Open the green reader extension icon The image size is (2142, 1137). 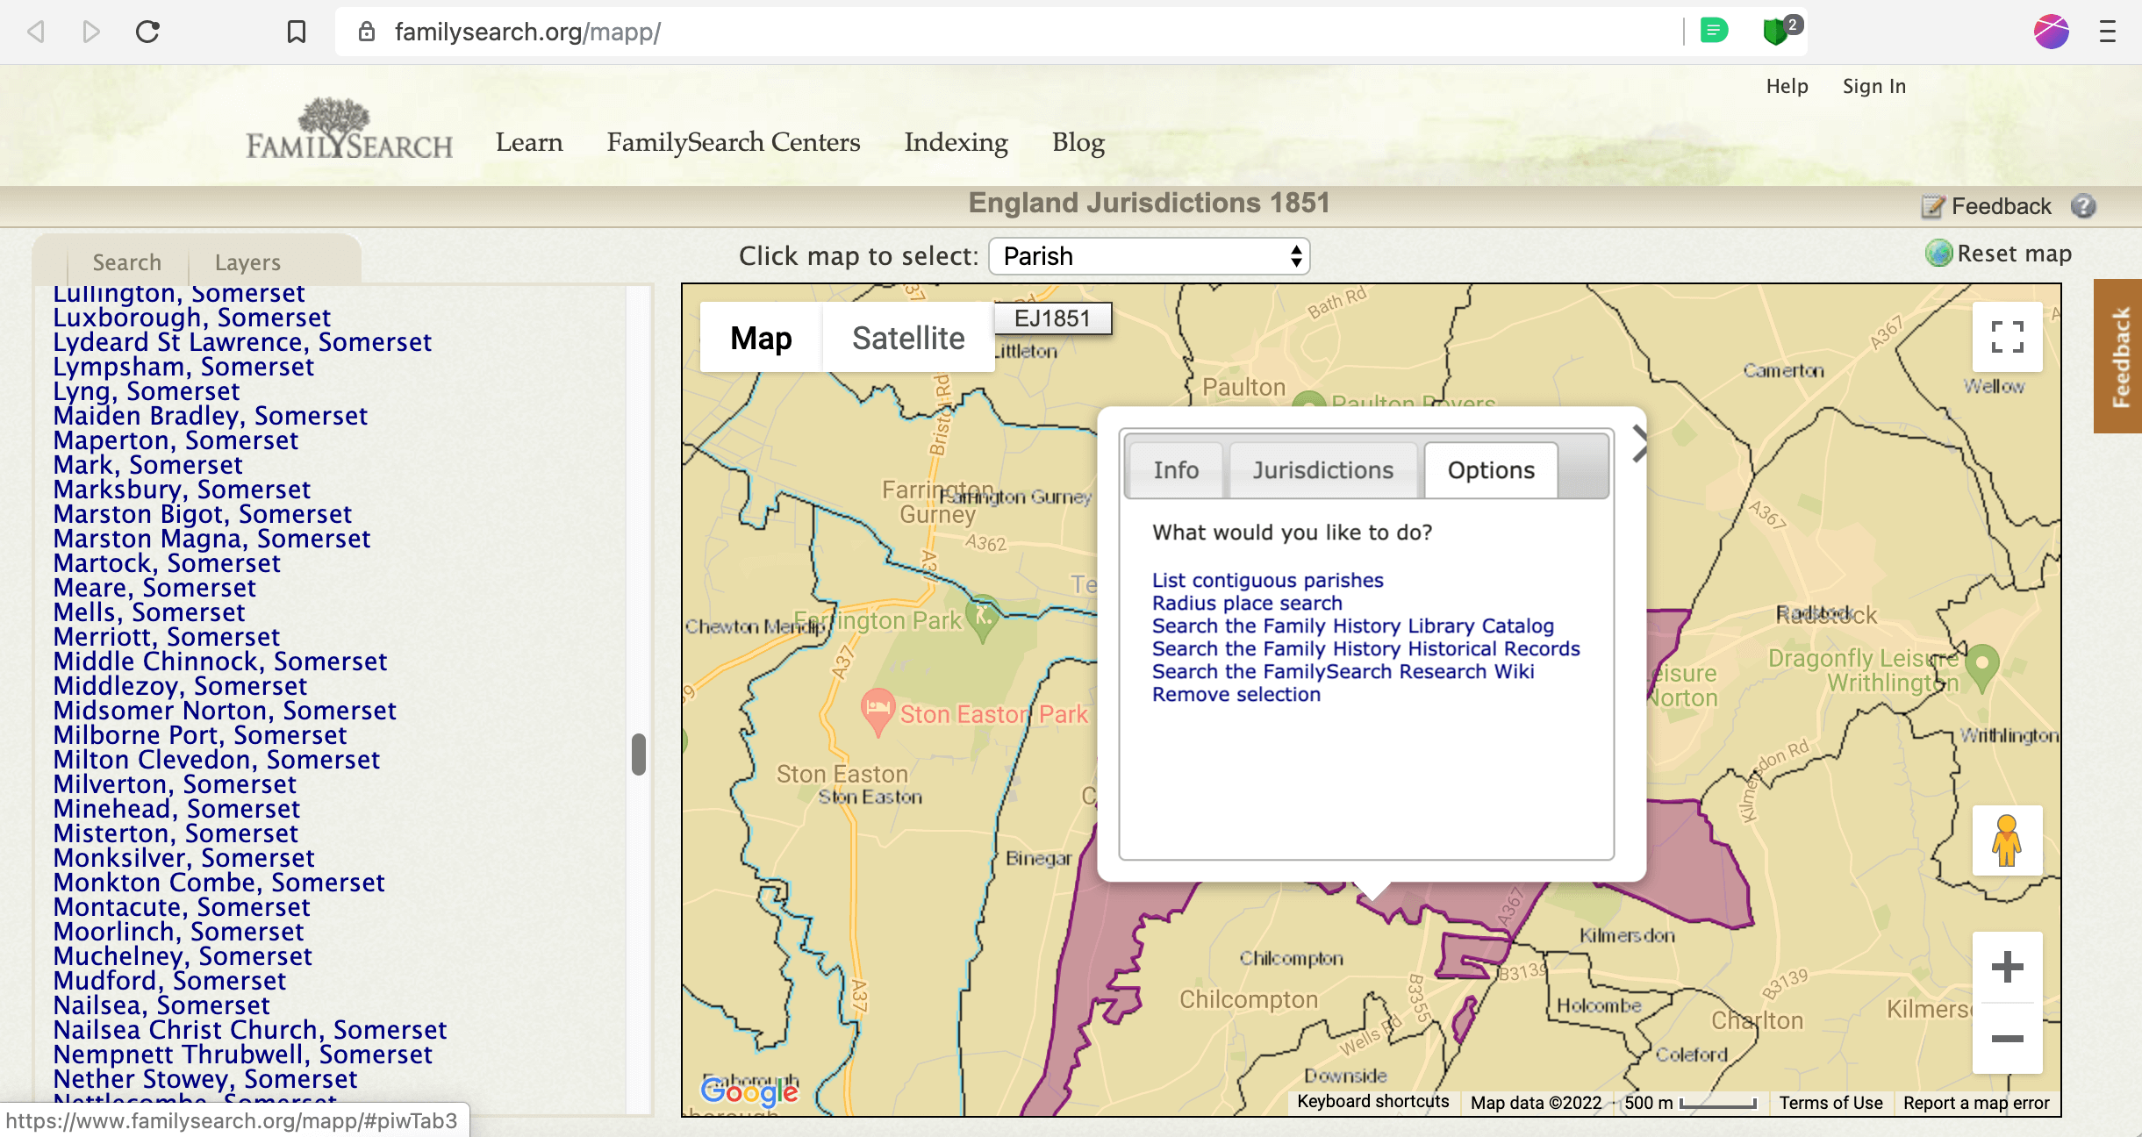[x=1713, y=32]
